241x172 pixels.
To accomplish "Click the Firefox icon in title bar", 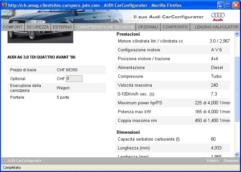I will pyautogui.click(x=4, y=5).
